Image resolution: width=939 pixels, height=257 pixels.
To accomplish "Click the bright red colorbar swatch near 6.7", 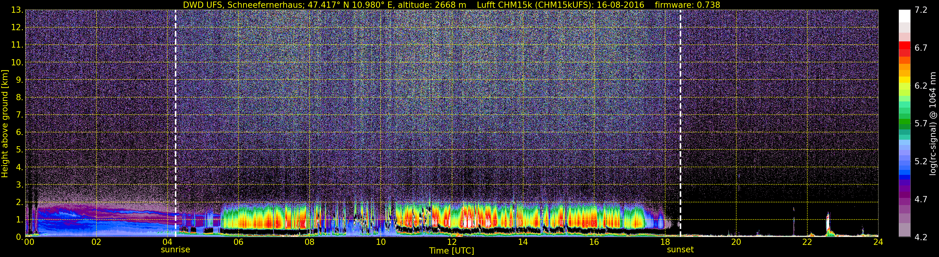I will (904, 45).
